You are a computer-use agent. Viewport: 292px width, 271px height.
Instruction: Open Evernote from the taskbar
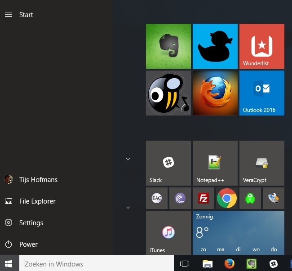coord(252,264)
